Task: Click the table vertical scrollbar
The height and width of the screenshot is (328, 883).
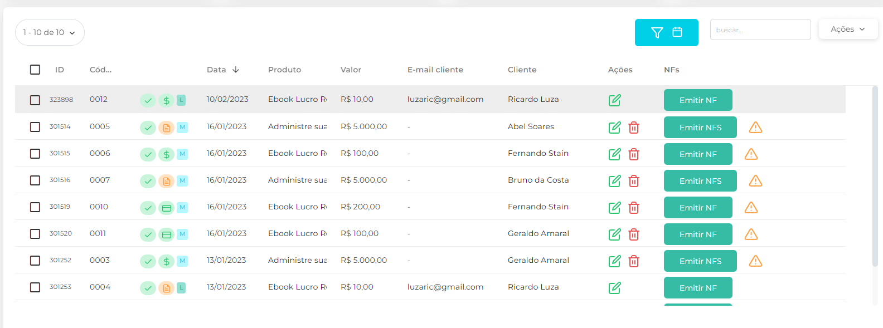Action: point(875,175)
